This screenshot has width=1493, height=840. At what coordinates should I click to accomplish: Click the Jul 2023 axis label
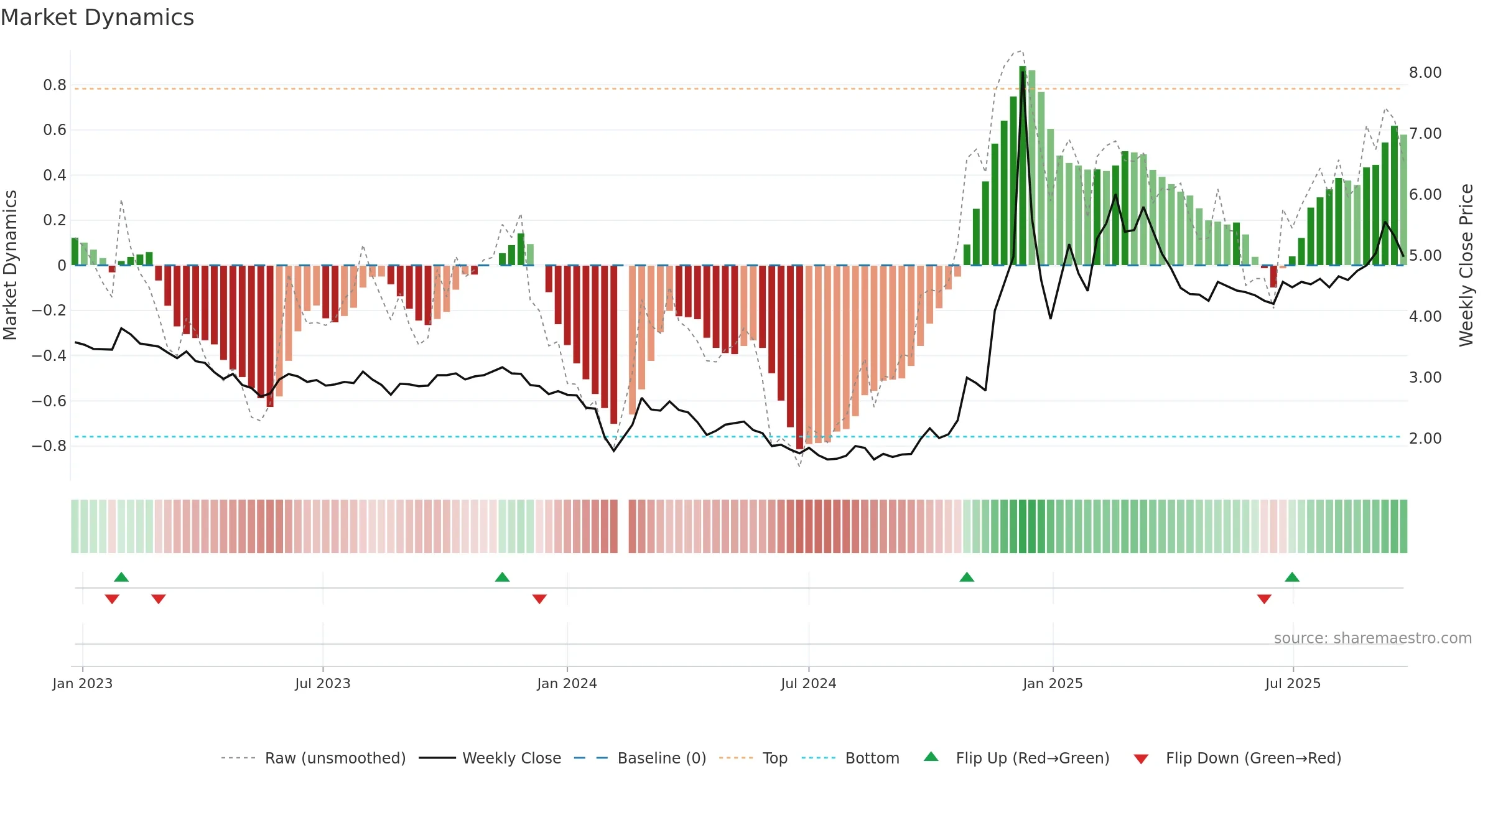pos(323,683)
